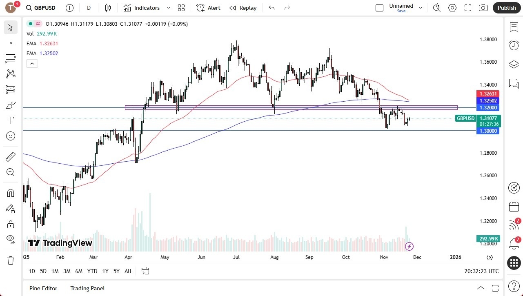Click the GBPUSD symbol search field
The height and width of the screenshot is (296, 523).
pyautogui.click(x=40, y=8)
